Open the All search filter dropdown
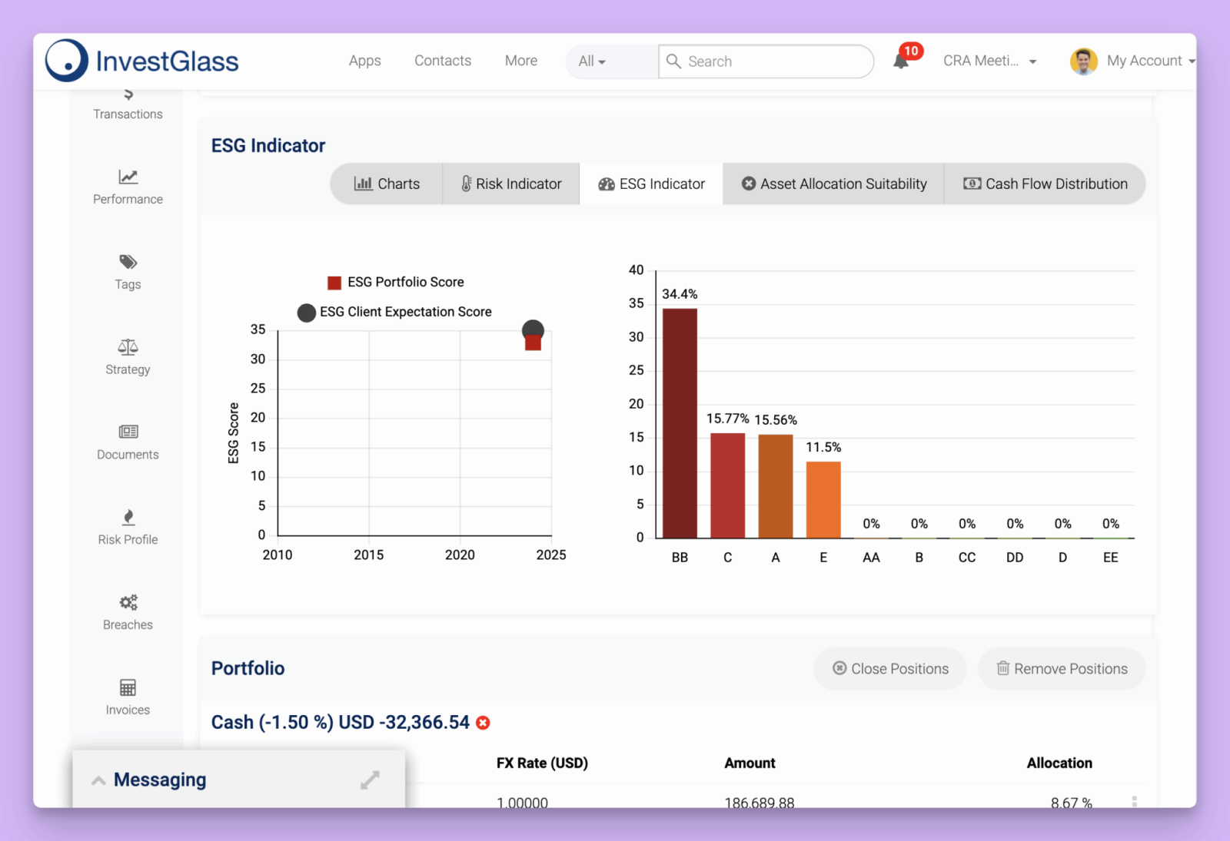 coord(592,61)
